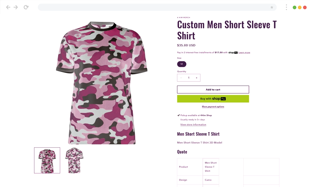Screen dimensions: 312x187
Task: Open the Men Short Sleeve T Shirt 3D Model link
Action: coord(199,142)
